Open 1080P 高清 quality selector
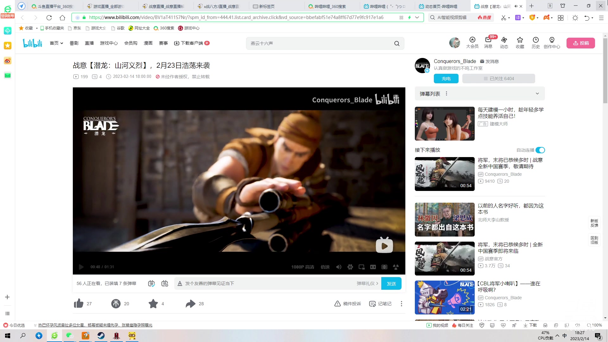The width and height of the screenshot is (608, 342). point(303,267)
